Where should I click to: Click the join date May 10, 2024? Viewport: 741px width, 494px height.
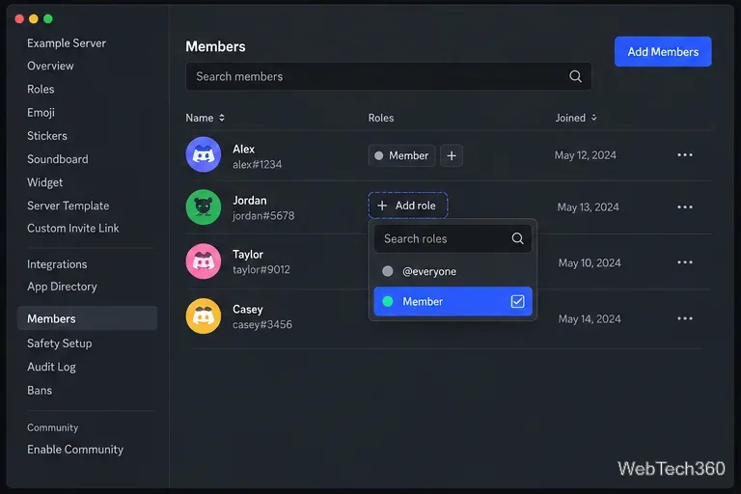590,262
